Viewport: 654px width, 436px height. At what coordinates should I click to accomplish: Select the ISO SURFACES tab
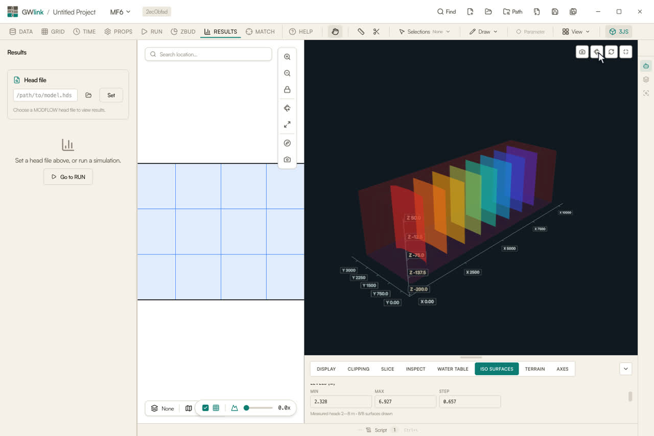click(x=497, y=369)
